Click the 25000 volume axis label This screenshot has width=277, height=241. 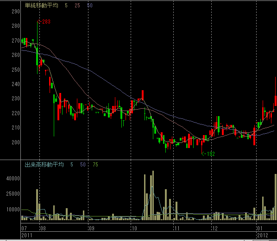point(13,194)
